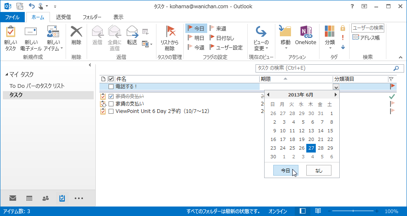The image size is (407, 216).
Task: Switch to the フォルダー tab
Action: click(92, 17)
